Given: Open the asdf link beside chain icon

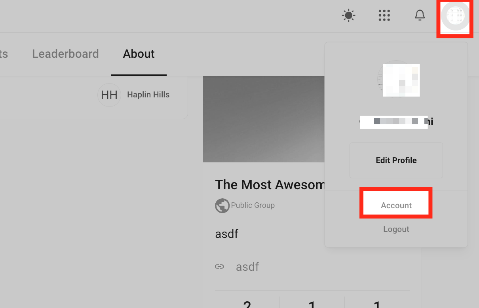Looking at the screenshot, I should click(x=247, y=266).
